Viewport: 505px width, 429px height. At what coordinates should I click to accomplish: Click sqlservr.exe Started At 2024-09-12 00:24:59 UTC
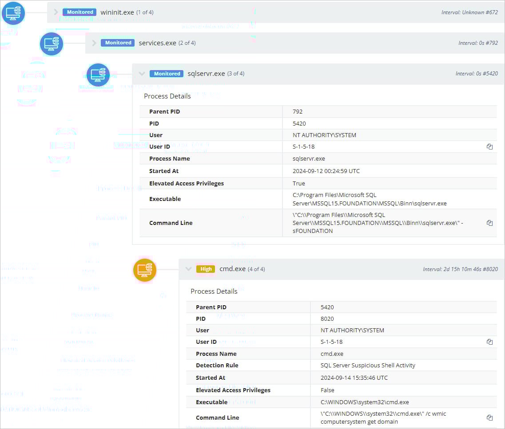326,171
